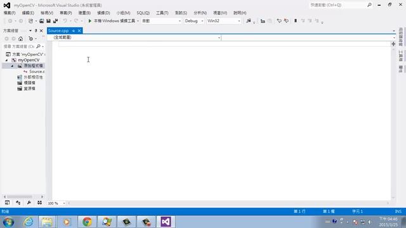This screenshot has height=228, width=406.
Task: Open the Project (P) menu
Action: pos(66,13)
